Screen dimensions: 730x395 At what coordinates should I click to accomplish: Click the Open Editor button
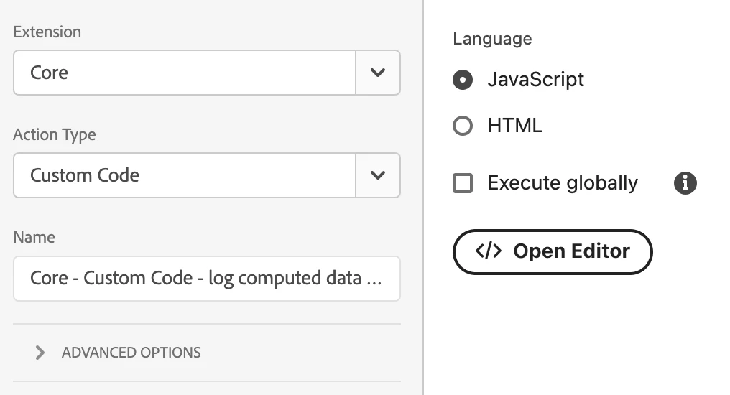tap(552, 251)
